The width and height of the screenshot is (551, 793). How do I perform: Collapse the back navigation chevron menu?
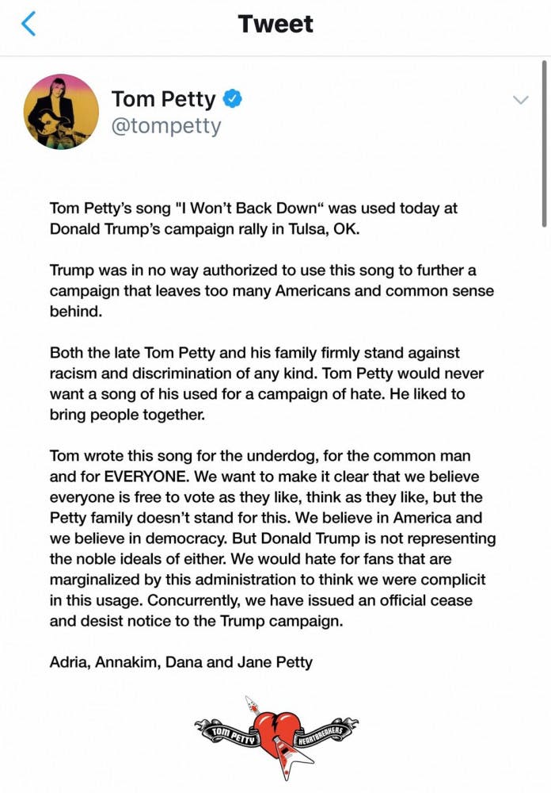pos(29,23)
